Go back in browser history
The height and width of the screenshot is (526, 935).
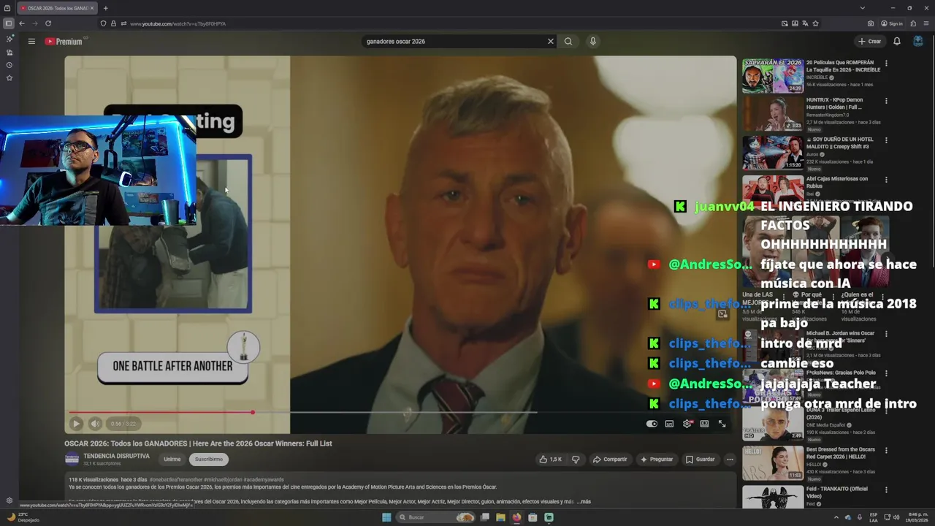click(21, 23)
